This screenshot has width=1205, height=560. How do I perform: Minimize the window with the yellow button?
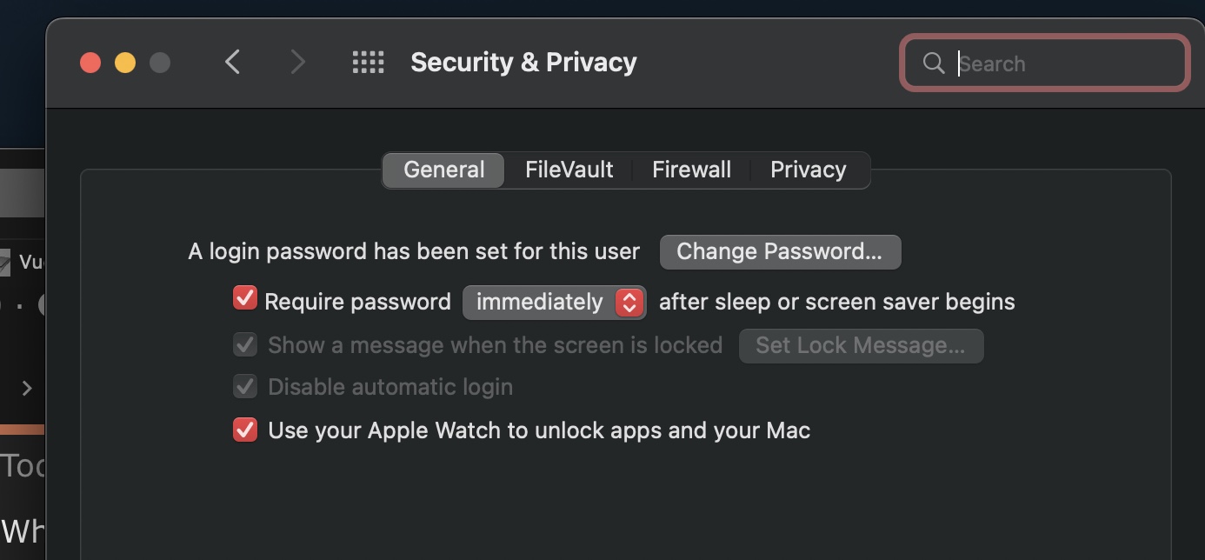[125, 63]
